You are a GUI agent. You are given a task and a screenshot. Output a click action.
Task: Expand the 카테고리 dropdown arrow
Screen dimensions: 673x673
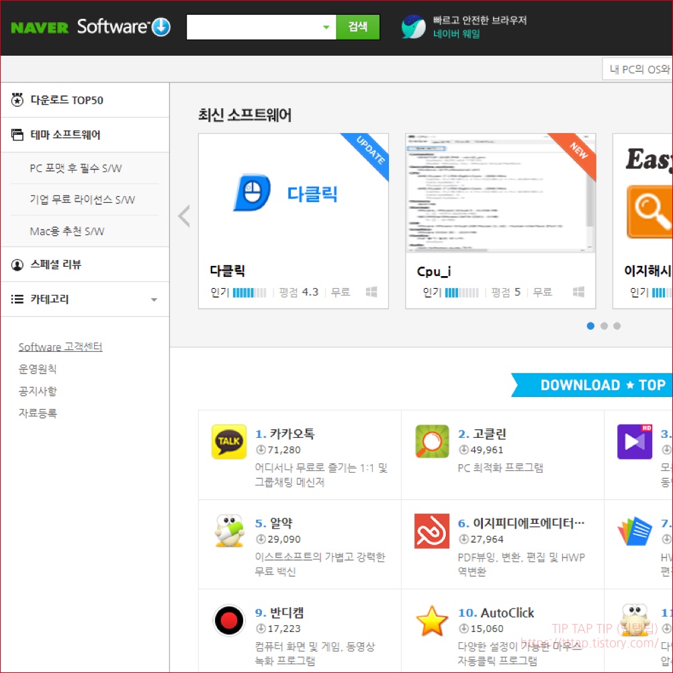pyautogui.click(x=154, y=300)
